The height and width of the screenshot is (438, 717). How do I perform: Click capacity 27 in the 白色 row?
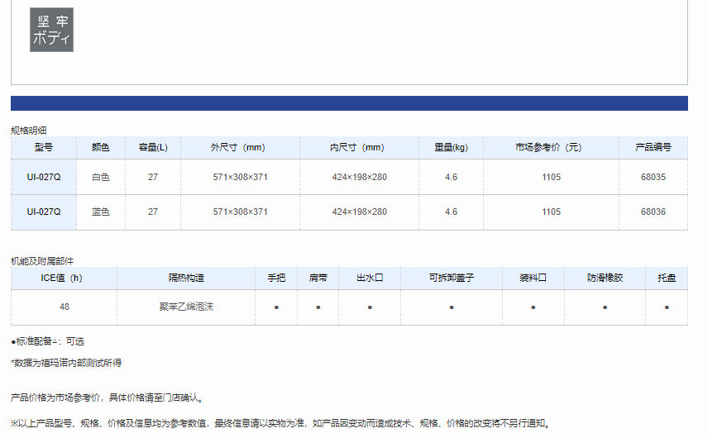(153, 177)
